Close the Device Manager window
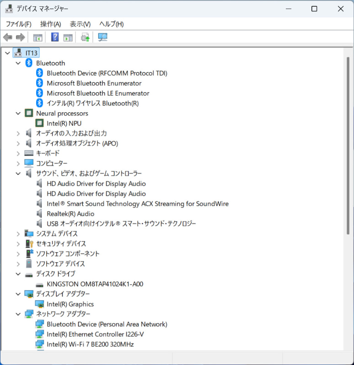Image resolution: width=354 pixels, height=365 pixels. [x=341, y=9]
